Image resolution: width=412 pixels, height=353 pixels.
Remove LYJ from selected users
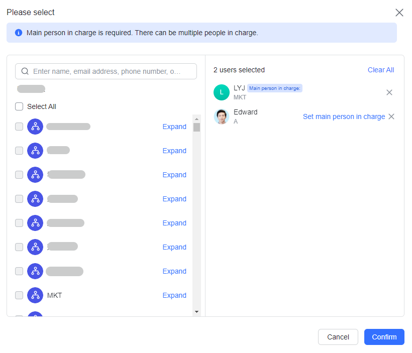click(x=389, y=92)
